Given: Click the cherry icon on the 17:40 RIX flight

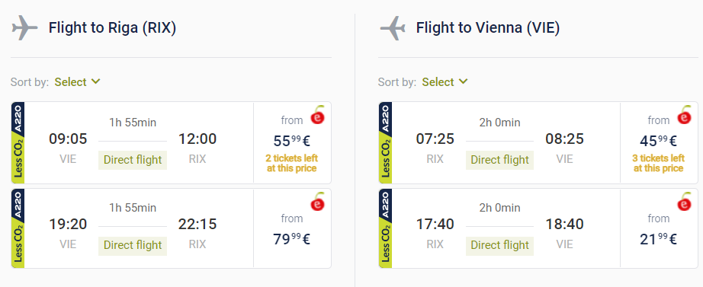Looking at the screenshot, I should 685,202.
